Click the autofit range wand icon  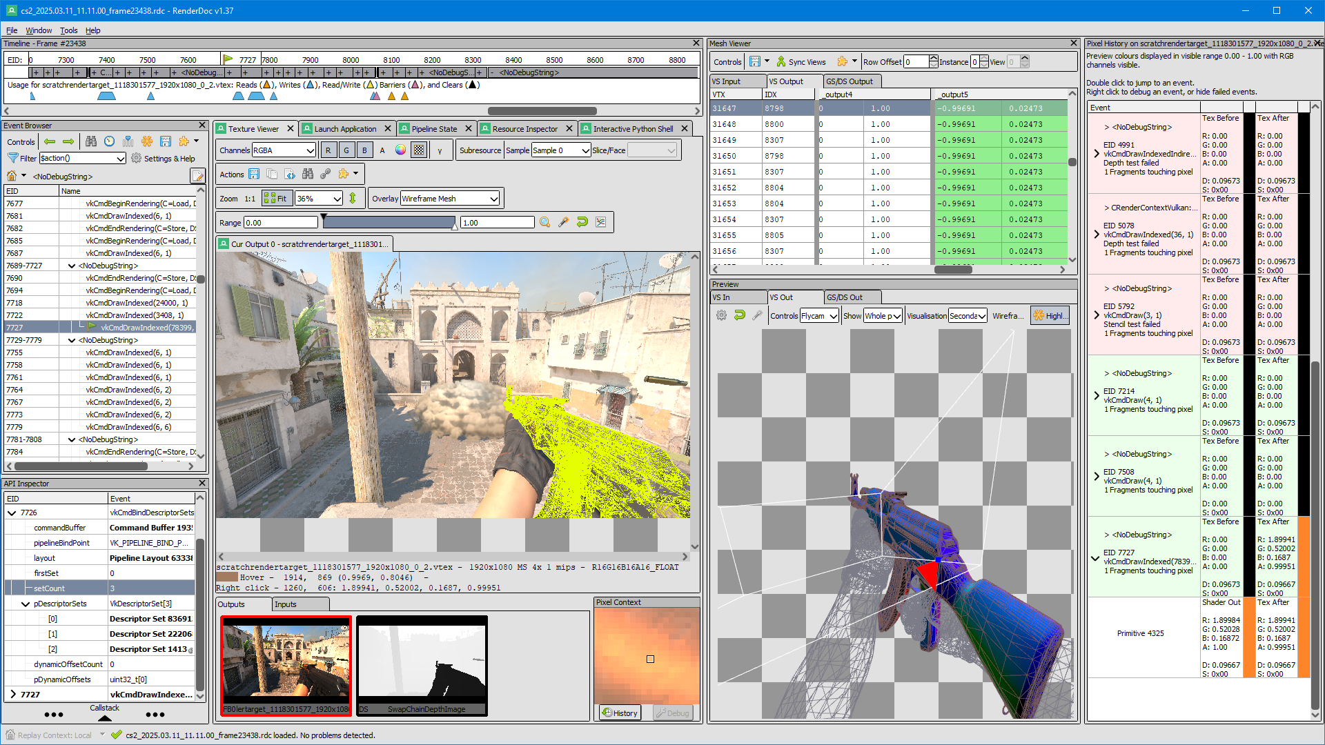pyautogui.click(x=564, y=222)
